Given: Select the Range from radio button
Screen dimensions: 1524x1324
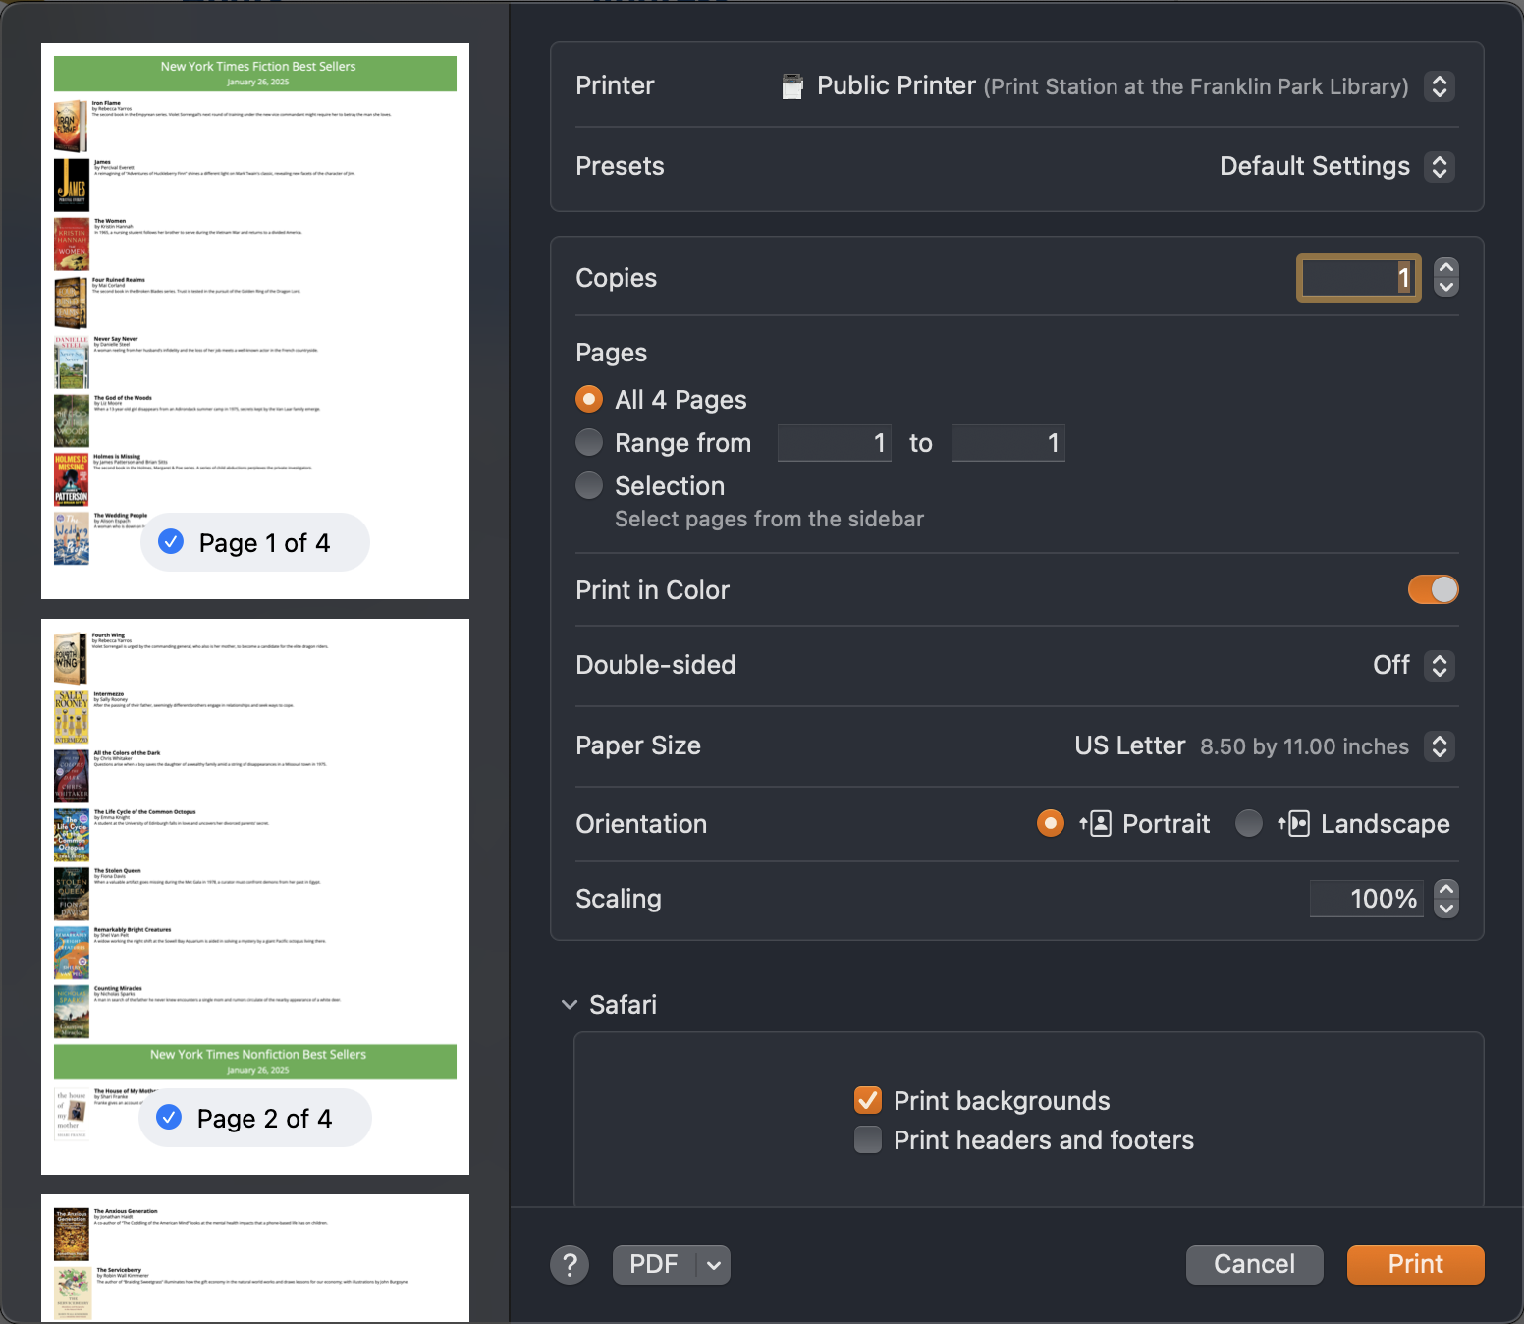Looking at the screenshot, I should (589, 443).
